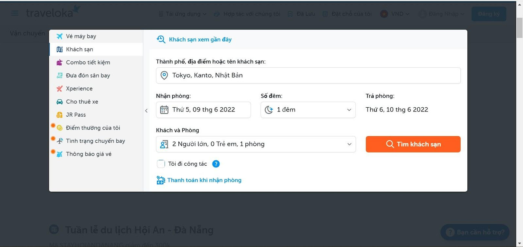Open the VND currency selector

point(395,14)
